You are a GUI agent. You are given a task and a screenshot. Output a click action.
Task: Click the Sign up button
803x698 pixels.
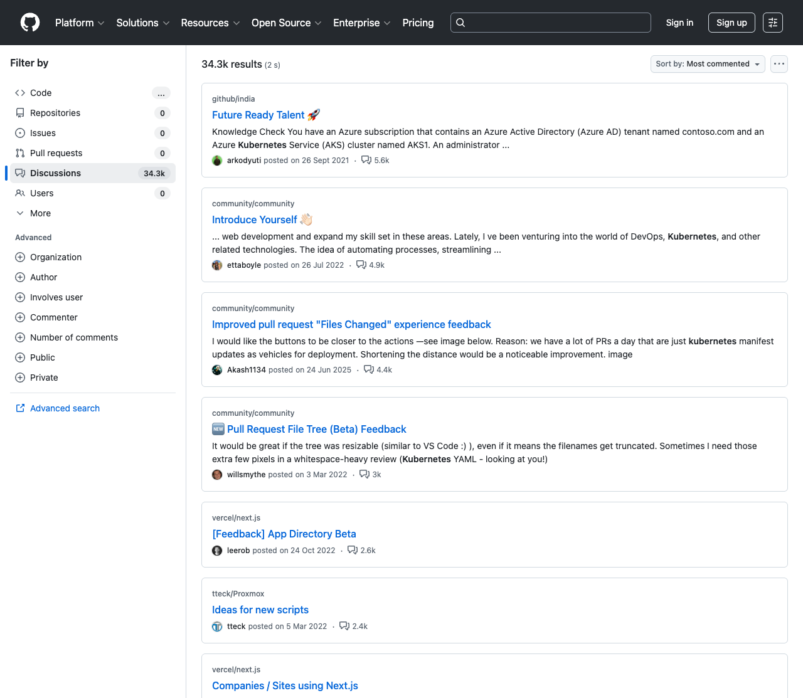click(731, 23)
